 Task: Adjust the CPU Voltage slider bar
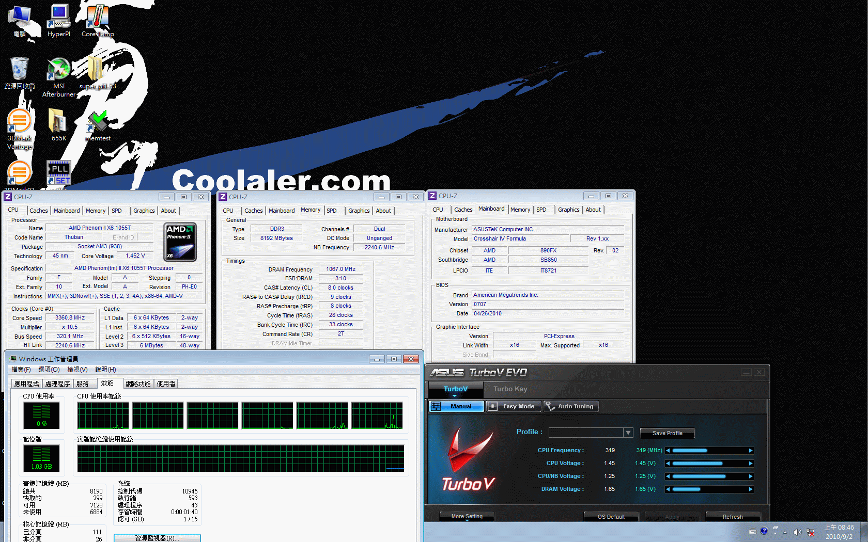(x=709, y=464)
